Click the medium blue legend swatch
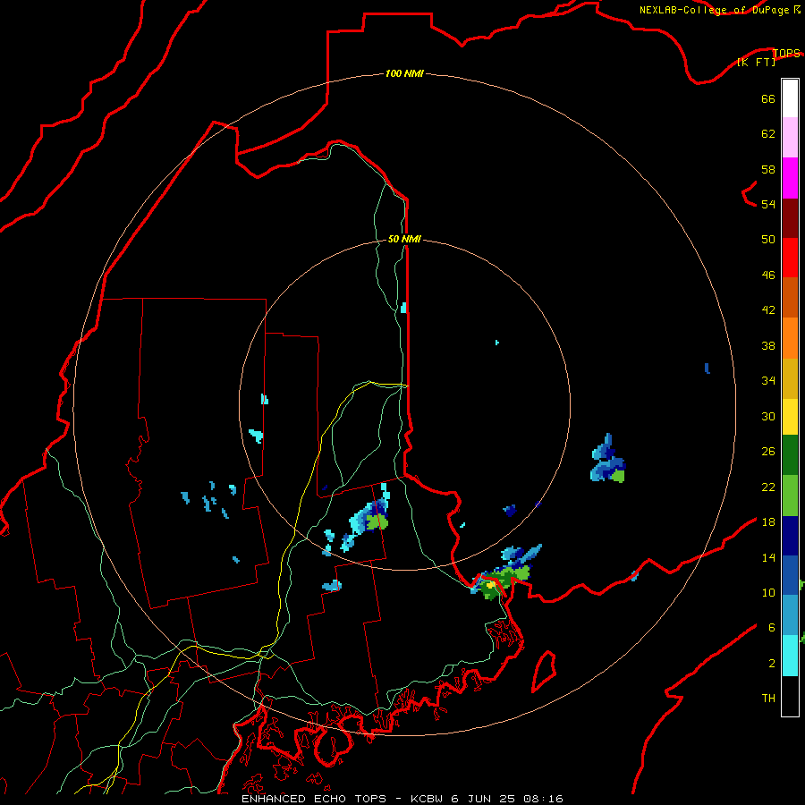This screenshot has height=805, width=805. (x=790, y=575)
